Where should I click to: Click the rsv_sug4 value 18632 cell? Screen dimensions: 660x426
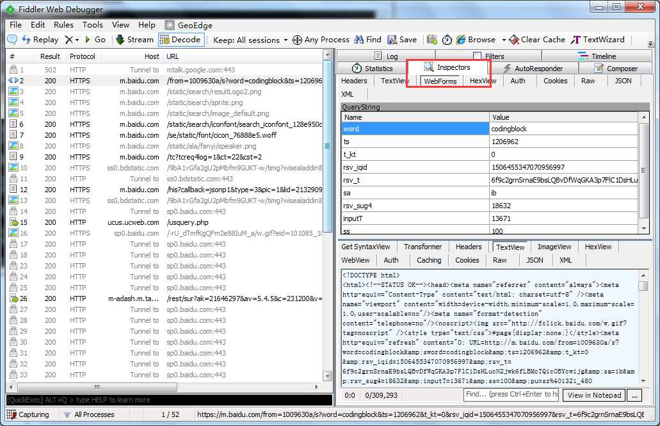coord(563,206)
